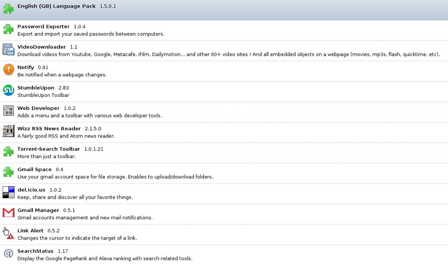Select the Web Developer extension name
Screen dimensions: 448x265
38,108
